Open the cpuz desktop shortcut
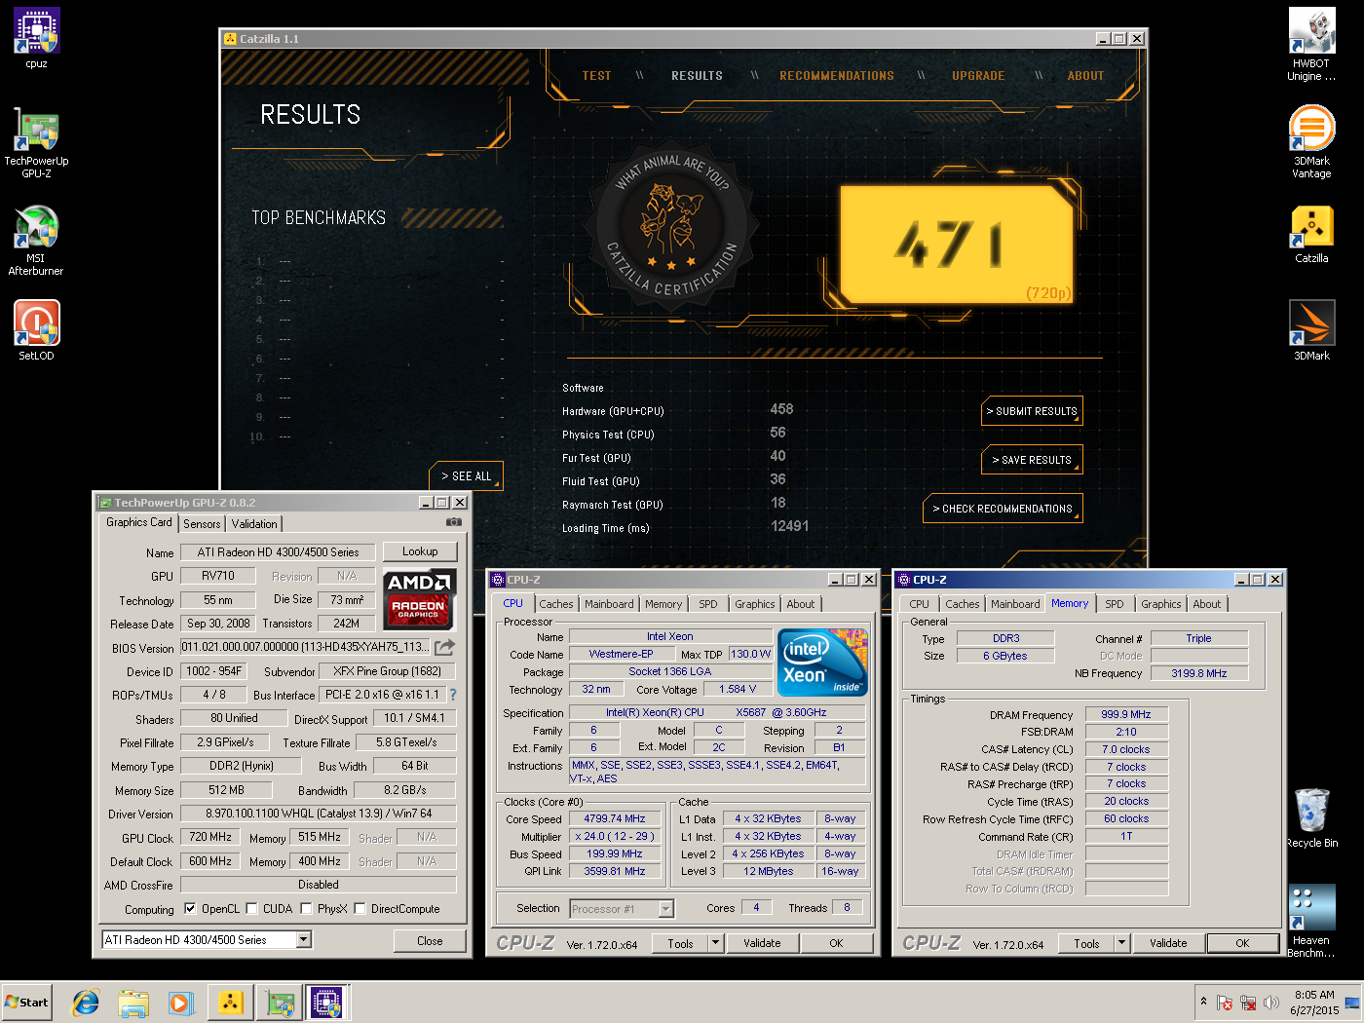Image resolution: width=1364 pixels, height=1023 pixels. (x=36, y=37)
